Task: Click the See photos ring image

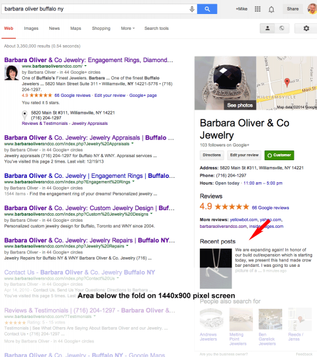Action: [225, 83]
